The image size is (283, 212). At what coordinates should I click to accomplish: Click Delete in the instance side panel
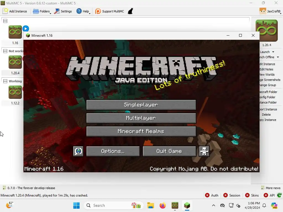click(x=266, y=115)
